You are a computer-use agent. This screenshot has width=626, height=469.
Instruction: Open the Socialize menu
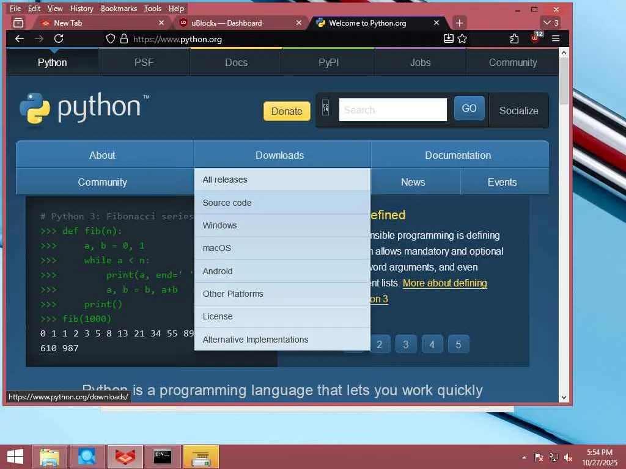tap(518, 111)
